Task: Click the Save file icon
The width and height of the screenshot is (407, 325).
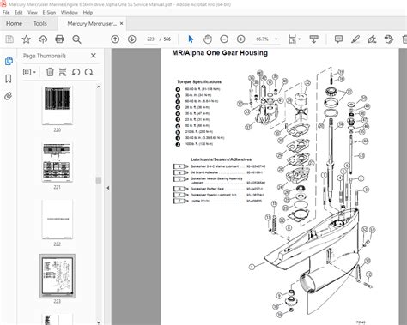Action: coord(9,39)
